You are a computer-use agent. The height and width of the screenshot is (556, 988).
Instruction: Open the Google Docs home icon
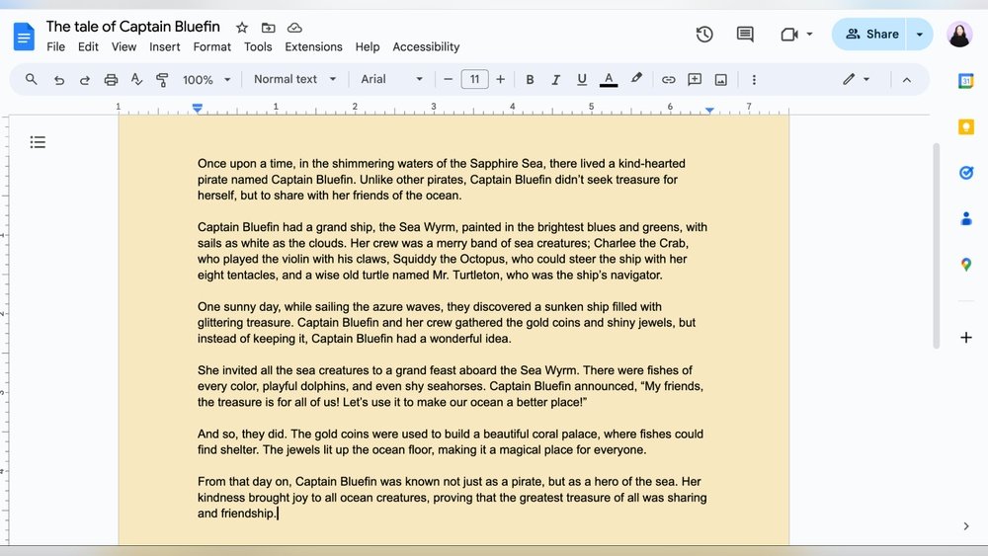24,37
